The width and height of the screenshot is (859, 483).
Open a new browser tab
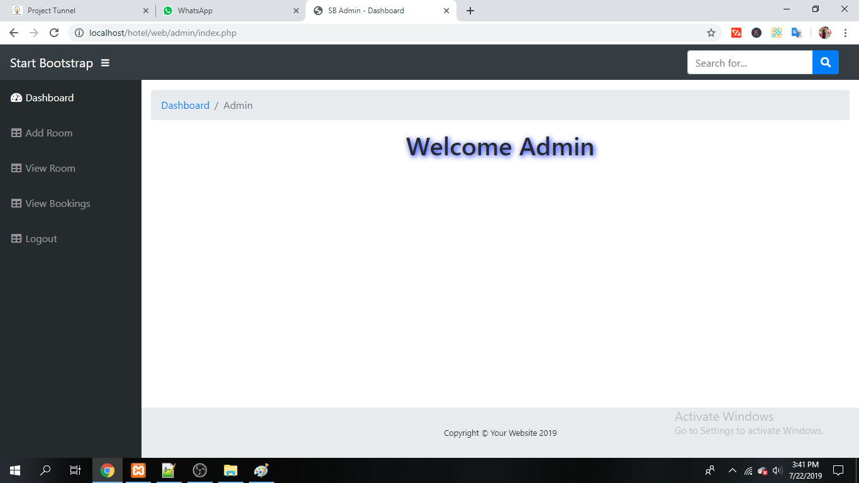470,11
